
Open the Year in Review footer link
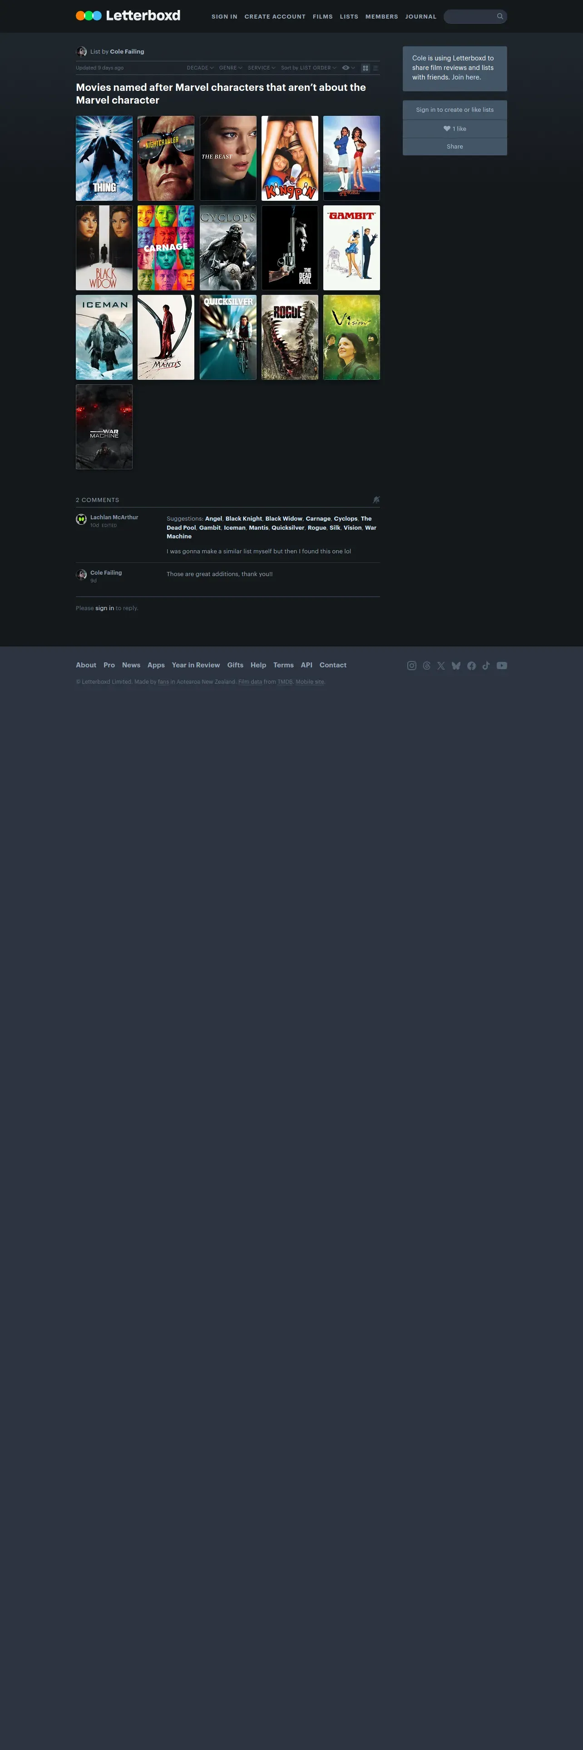[x=196, y=665]
